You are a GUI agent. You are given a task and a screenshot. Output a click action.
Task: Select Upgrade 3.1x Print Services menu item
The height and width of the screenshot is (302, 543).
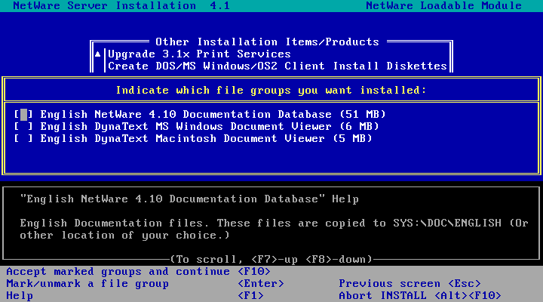coord(199,54)
